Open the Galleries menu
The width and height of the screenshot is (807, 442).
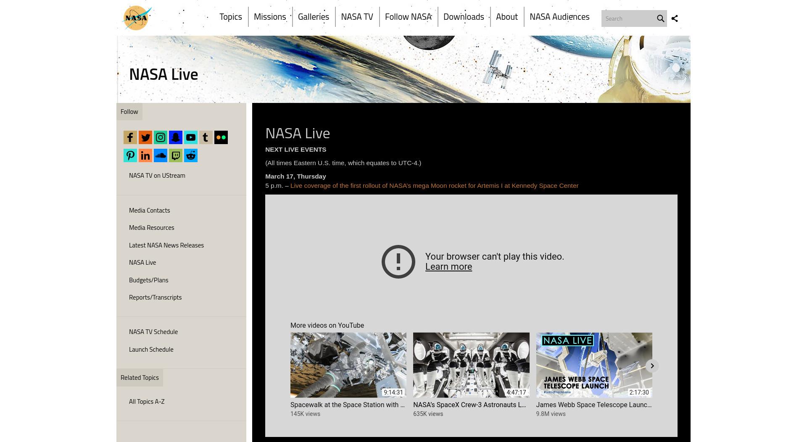pos(314,17)
